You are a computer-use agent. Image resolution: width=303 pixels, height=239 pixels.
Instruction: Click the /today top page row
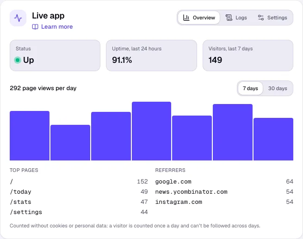pyautogui.click(x=79, y=192)
